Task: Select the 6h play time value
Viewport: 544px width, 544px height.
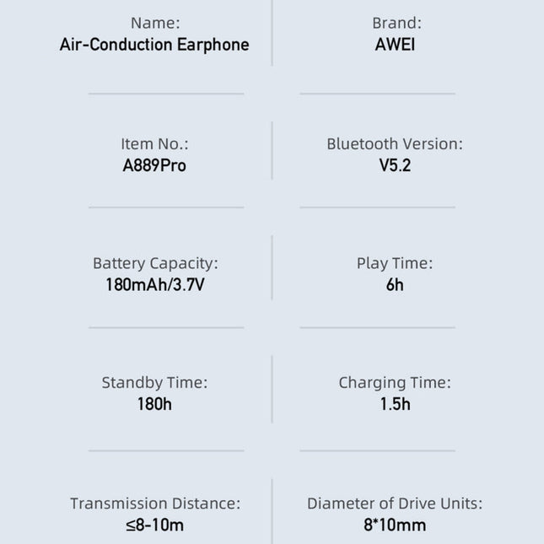Action: tap(395, 285)
